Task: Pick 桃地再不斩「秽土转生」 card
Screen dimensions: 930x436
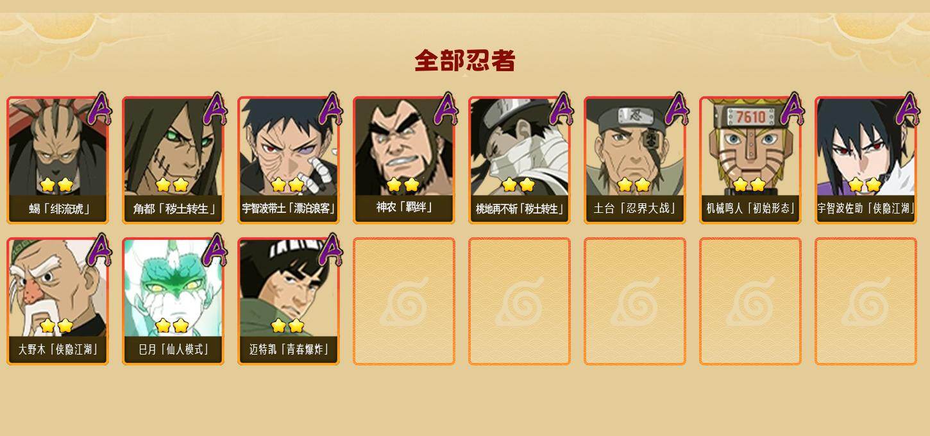Action: click(x=520, y=160)
